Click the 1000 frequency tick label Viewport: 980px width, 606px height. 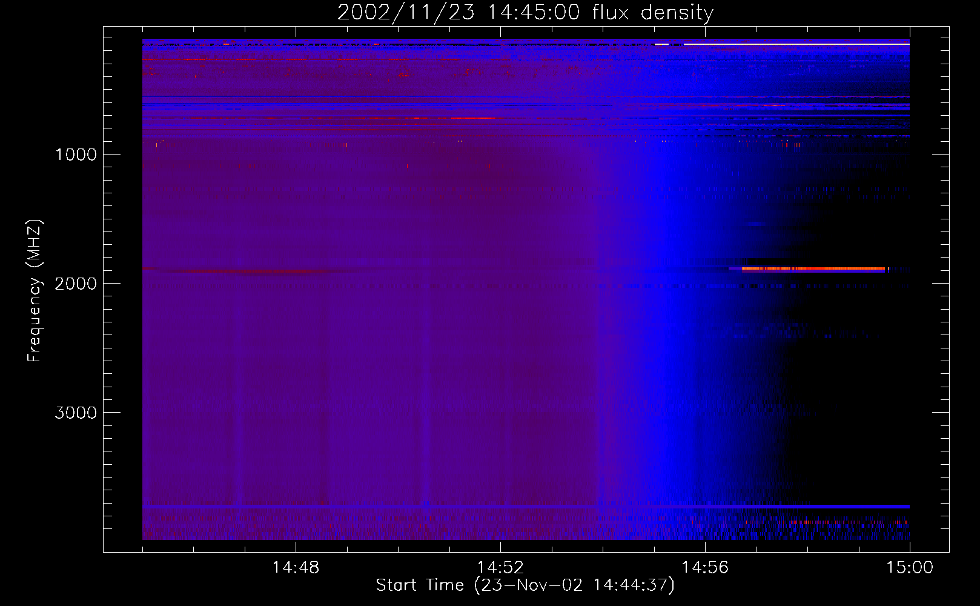[x=76, y=155]
